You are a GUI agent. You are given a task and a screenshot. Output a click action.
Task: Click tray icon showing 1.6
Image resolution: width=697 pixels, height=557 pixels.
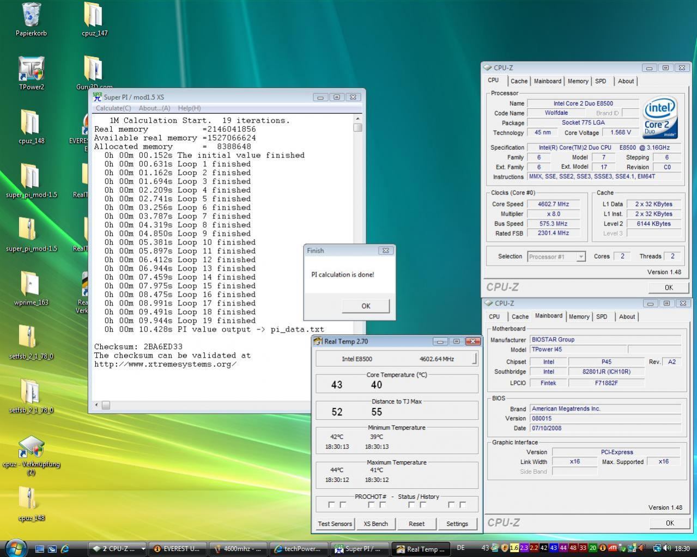click(514, 548)
